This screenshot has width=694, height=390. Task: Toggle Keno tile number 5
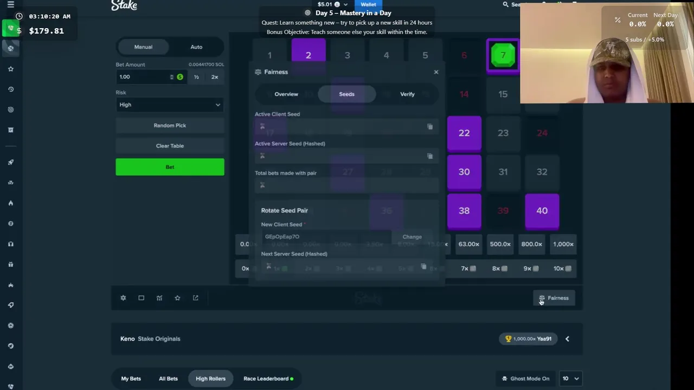point(425,55)
